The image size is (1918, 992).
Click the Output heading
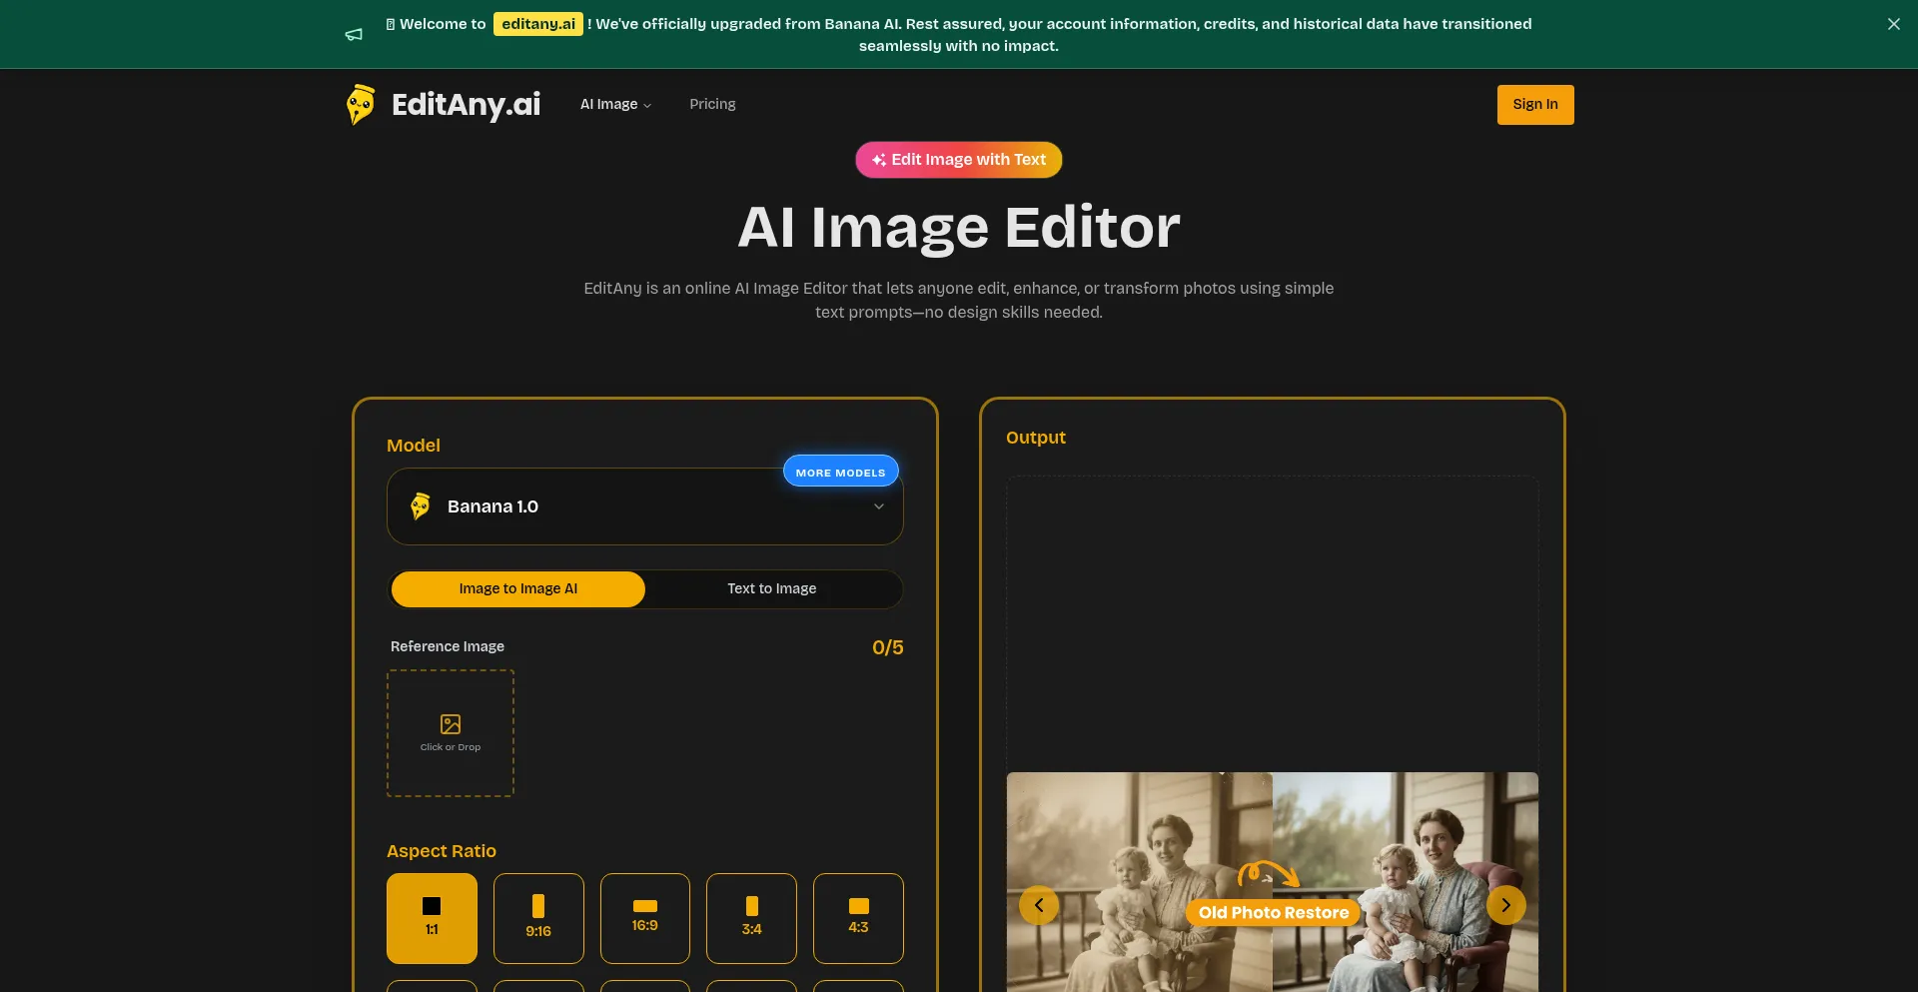tap(1036, 438)
